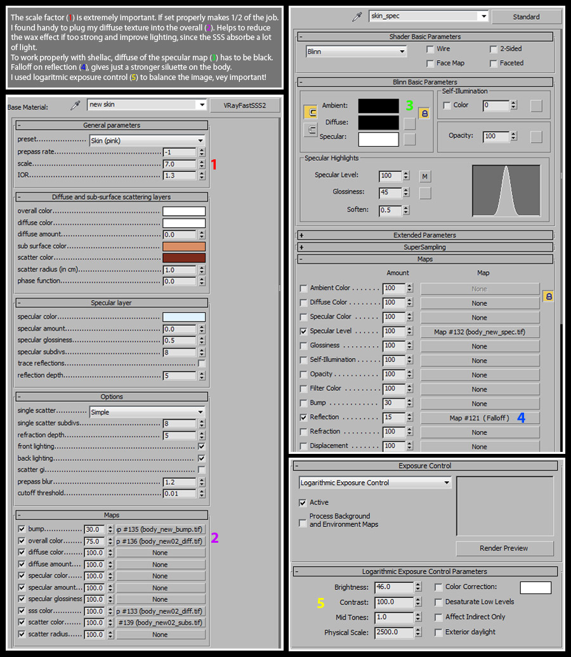The image size is (571, 657).
Task: Open the sub surface color swatch
Action: (x=184, y=246)
